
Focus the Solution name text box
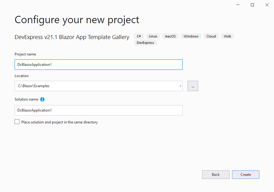tap(98, 110)
